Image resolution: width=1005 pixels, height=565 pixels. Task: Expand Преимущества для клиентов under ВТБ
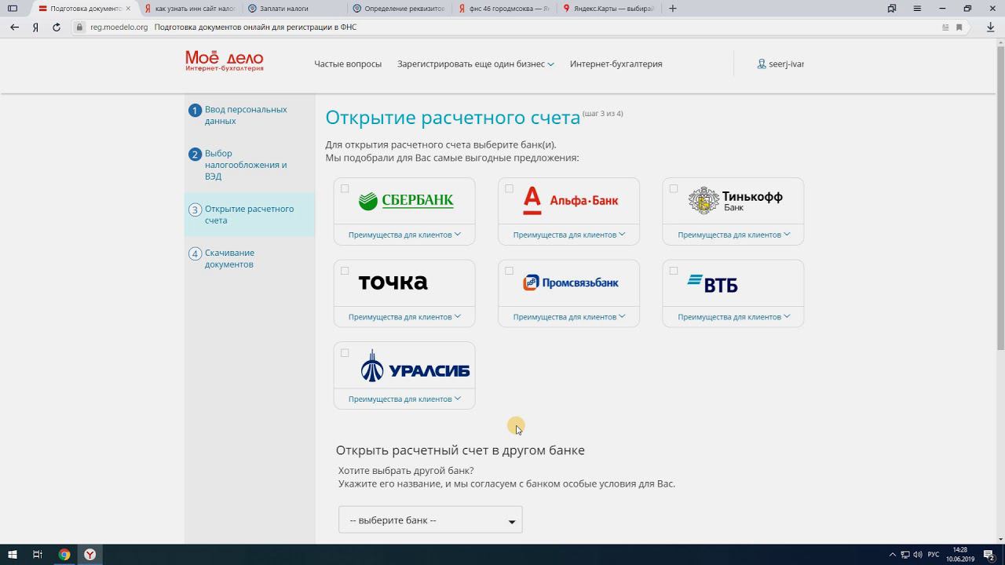point(733,317)
